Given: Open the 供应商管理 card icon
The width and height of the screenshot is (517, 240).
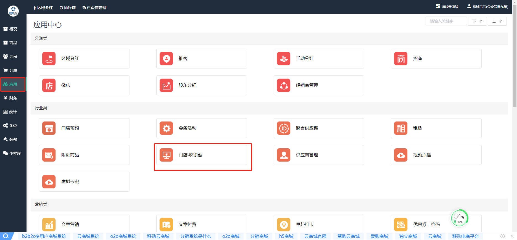Looking at the screenshot, I should [284, 155].
